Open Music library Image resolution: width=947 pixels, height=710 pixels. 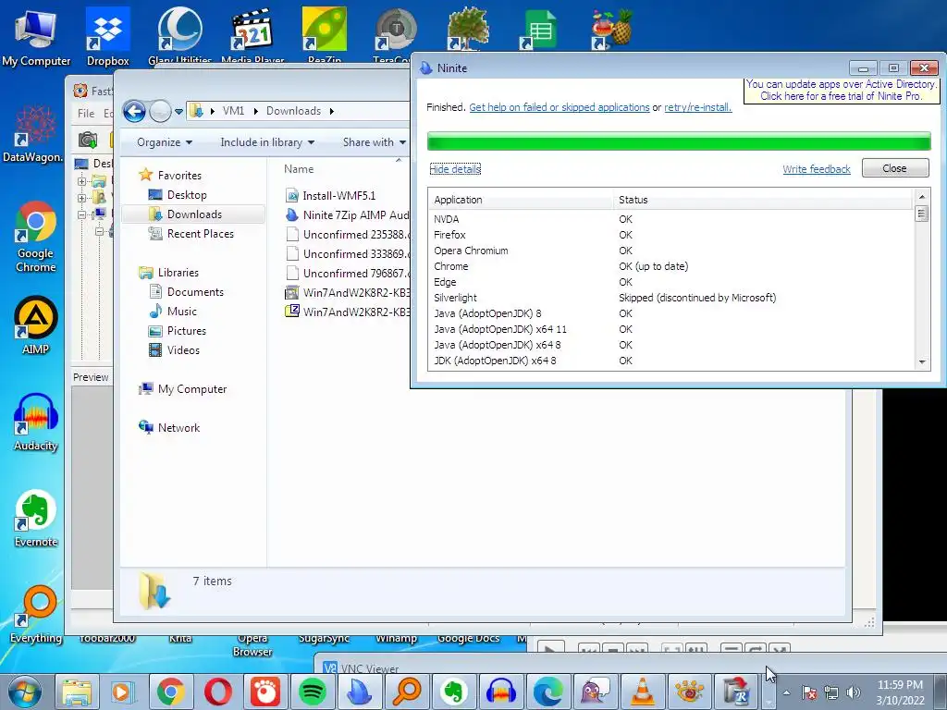point(182,311)
